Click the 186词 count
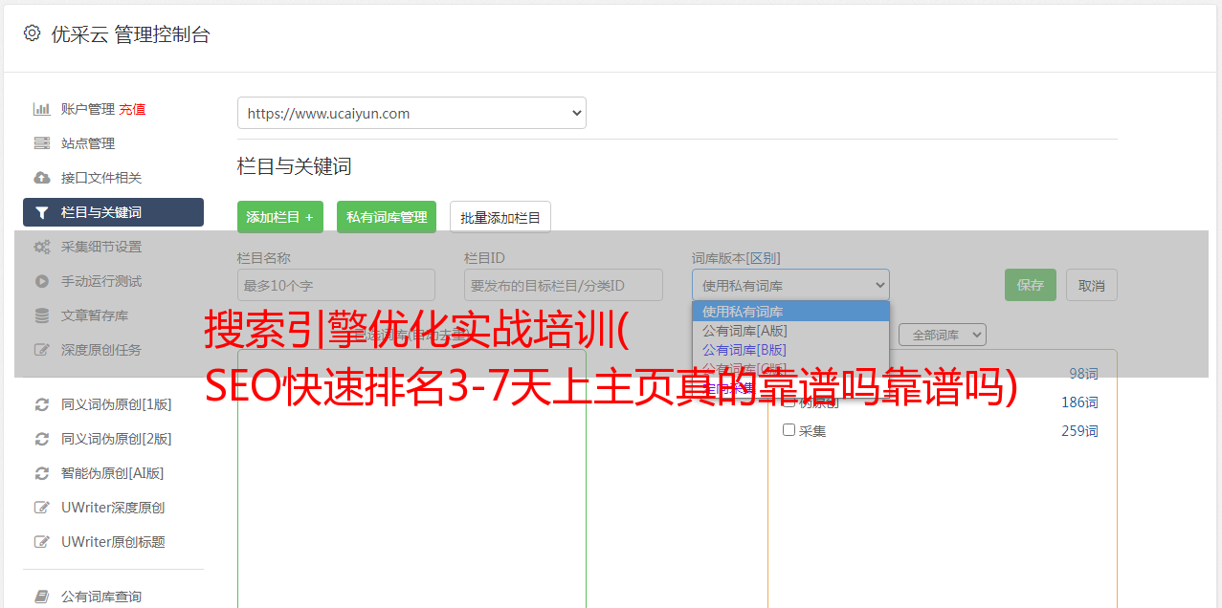Image resolution: width=1222 pixels, height=608 pixels. [x=1079, y=402]
